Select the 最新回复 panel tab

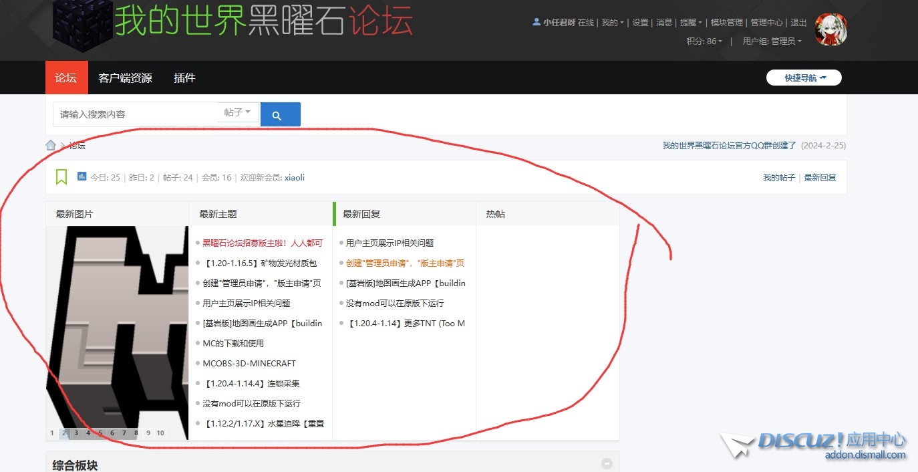[361, 214]
